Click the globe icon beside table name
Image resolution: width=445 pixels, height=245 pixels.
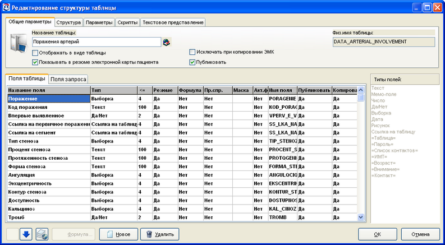(x=167, y=42)
